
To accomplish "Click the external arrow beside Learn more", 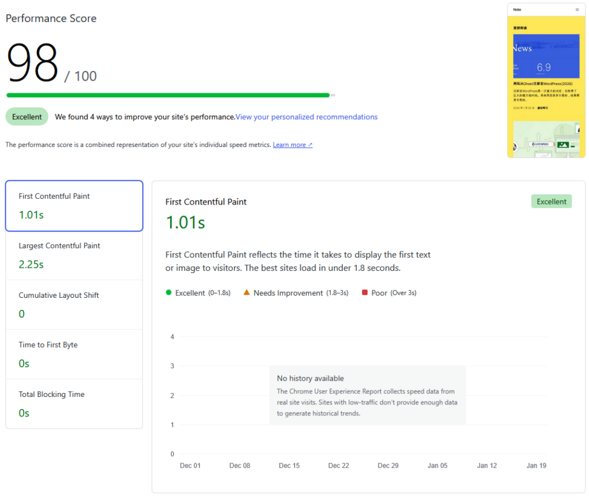I will click(x=310, y=145).
